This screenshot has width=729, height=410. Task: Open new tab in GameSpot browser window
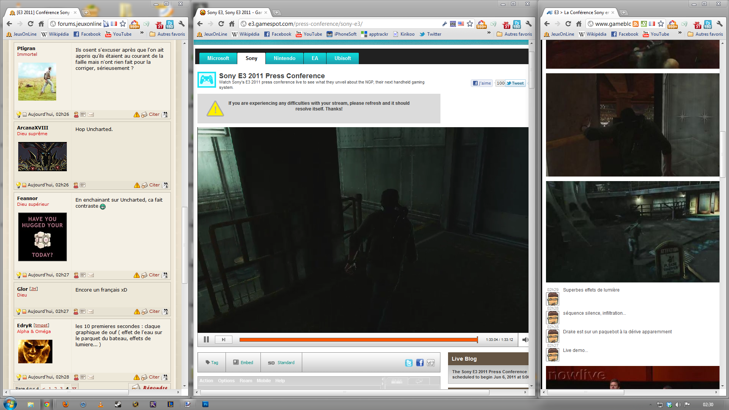coord(277,13)
